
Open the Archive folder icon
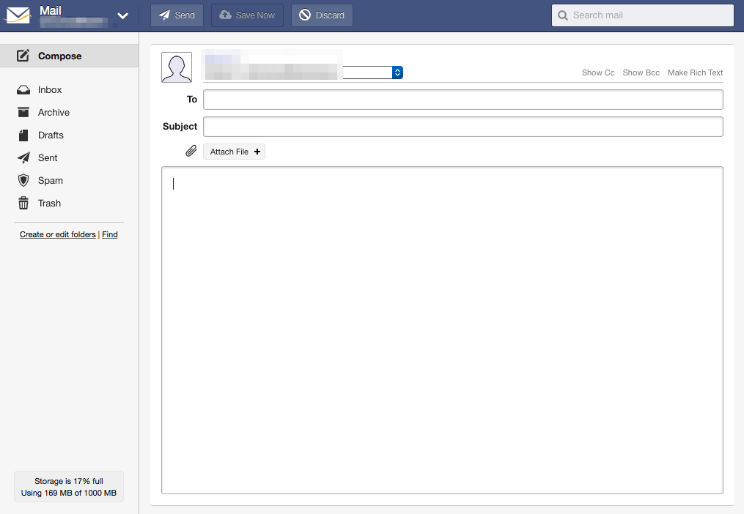tap(23, 112)
